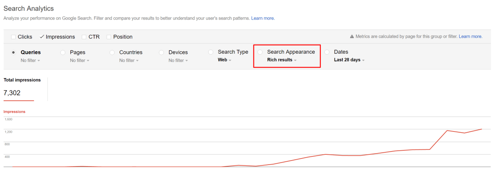493x172 pixels.
Task: Select the Pages radio button
Action: click(x=63, y=52)
